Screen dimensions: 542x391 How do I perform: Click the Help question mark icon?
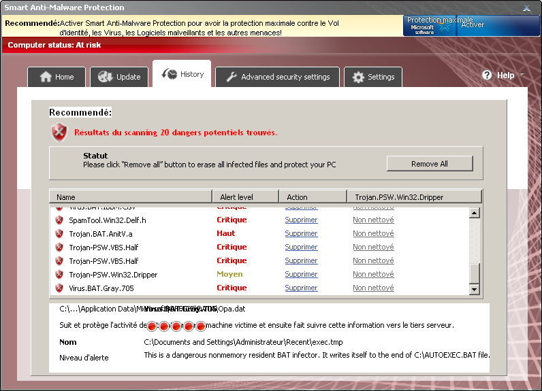[487, 75]
